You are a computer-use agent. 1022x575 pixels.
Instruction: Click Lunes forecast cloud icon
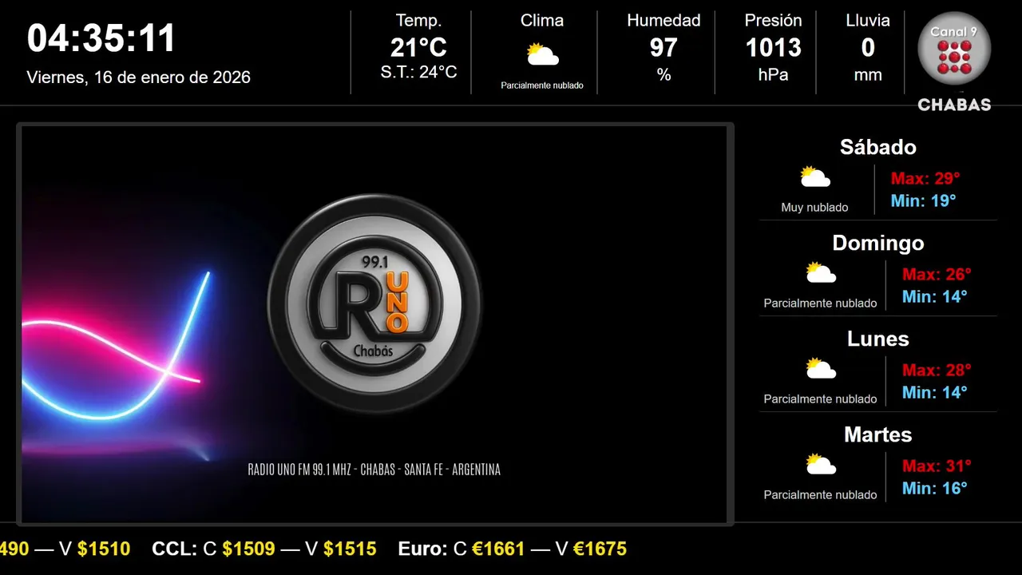click(821, 369)
